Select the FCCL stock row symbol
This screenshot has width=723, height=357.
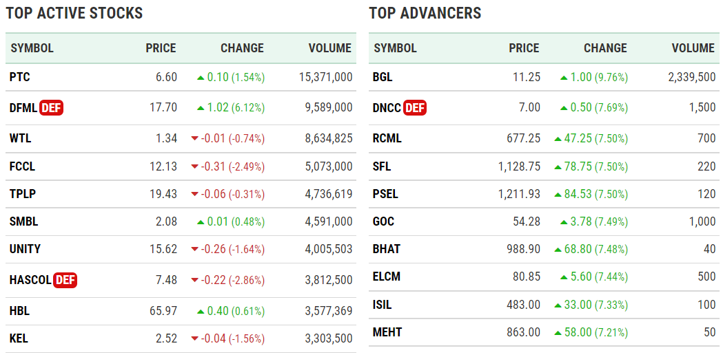23,166
